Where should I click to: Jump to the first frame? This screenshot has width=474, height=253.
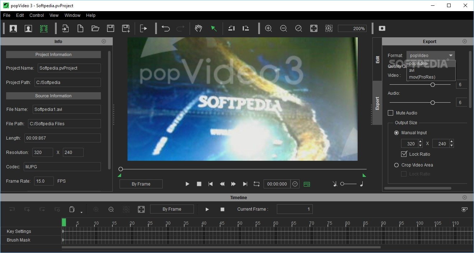(210, 184)
